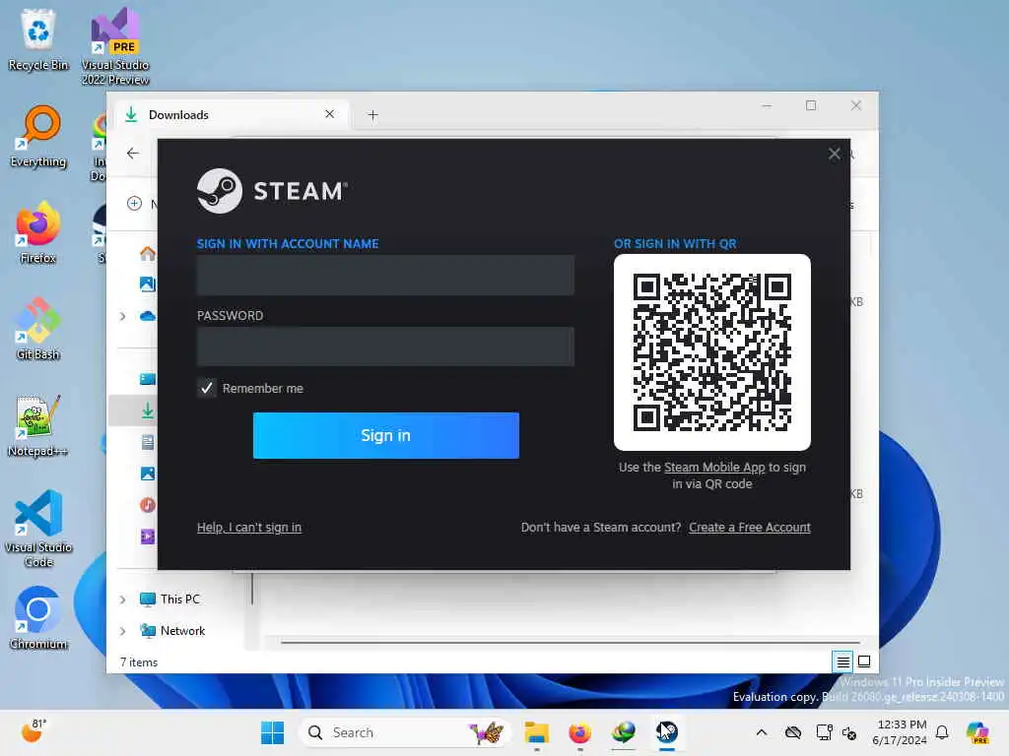The width and height of the screenshot is (1009, 756).
Task: Open Recycle Bin on desktop
Action: click(38, 39)
